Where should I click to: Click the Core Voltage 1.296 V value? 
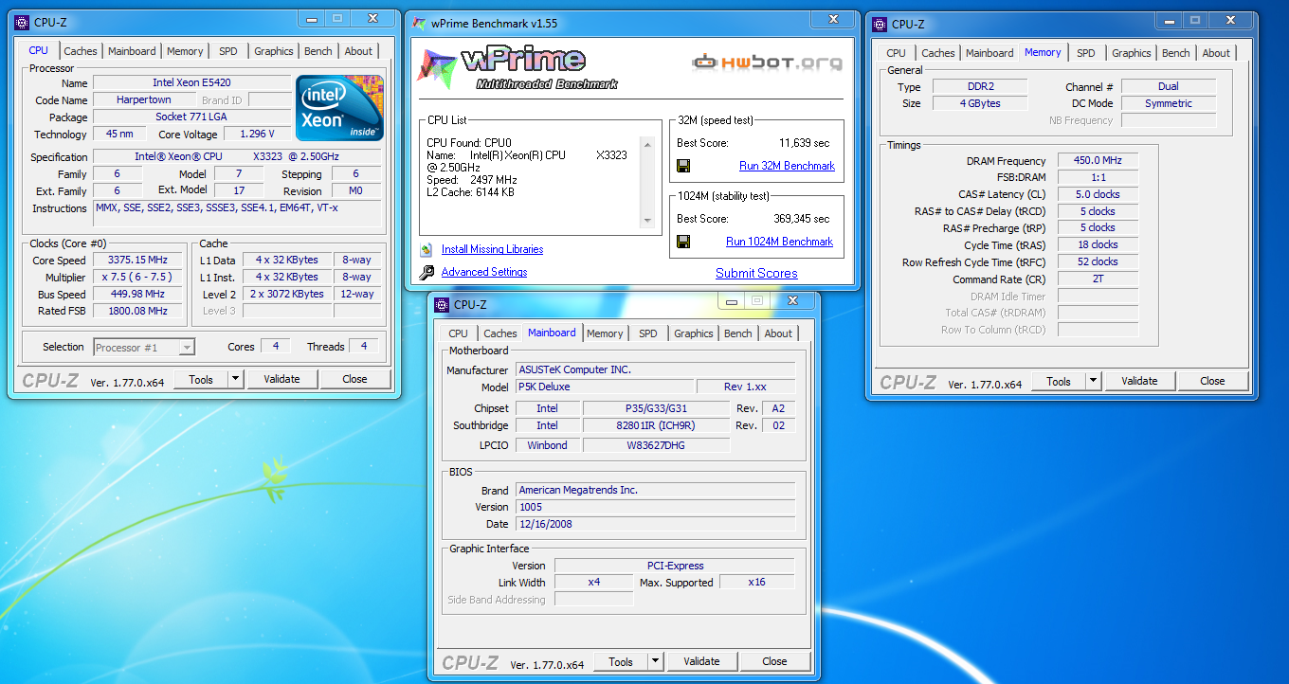click(258, 135)
